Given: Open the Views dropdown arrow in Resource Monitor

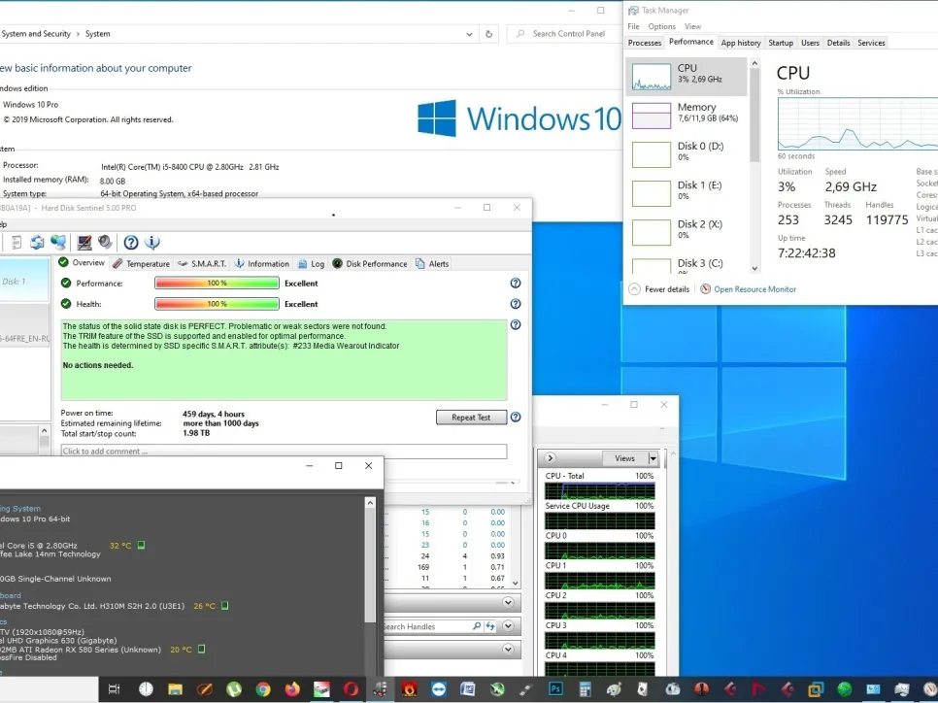Looking at the screenshot, I should point(653,458).
